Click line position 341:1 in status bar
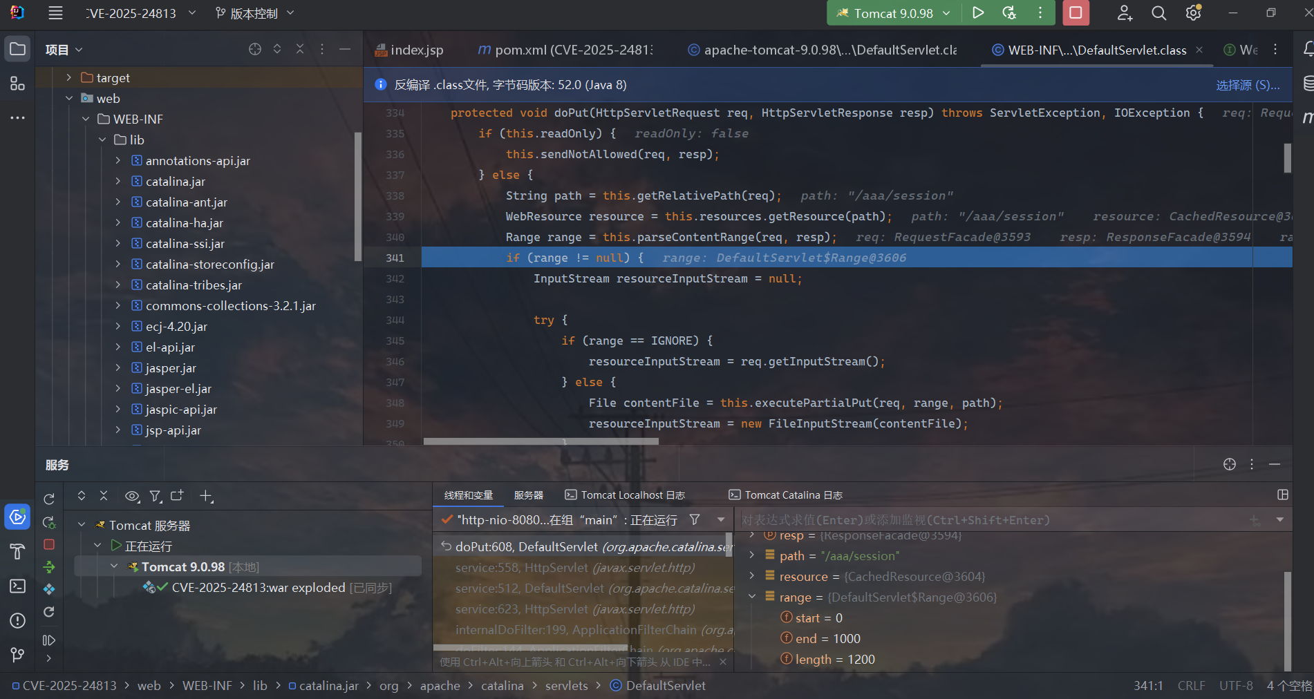Image resolution: width=1314 pixels, height=699 pixels. pos(1148,686)
